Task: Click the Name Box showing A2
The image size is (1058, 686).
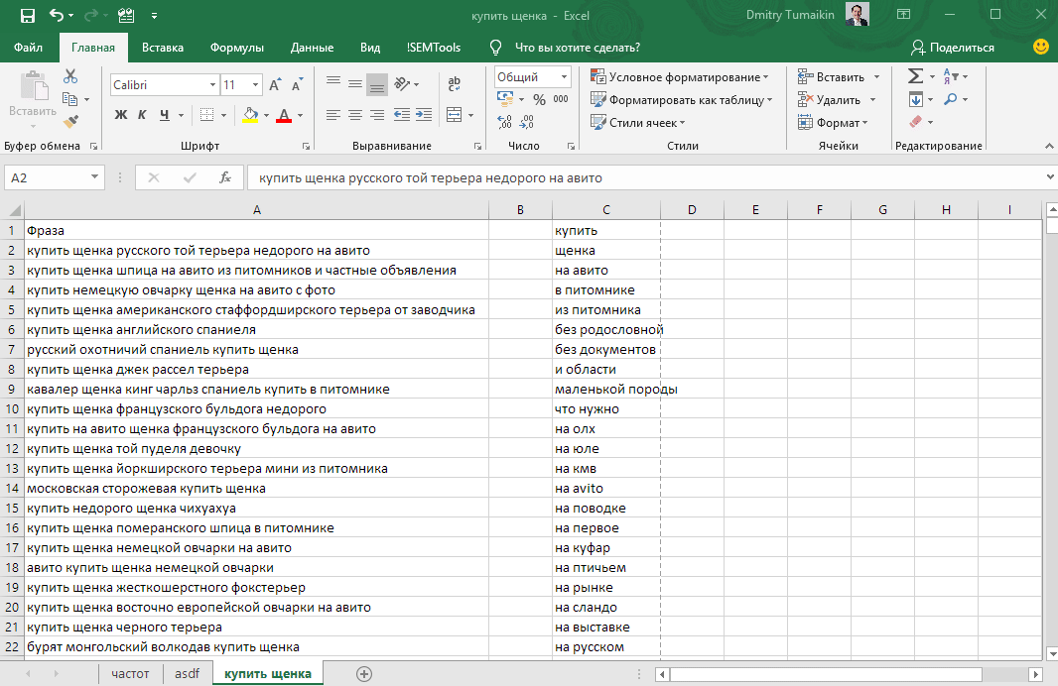Action: pyautogui.click(x=48, y=177)
